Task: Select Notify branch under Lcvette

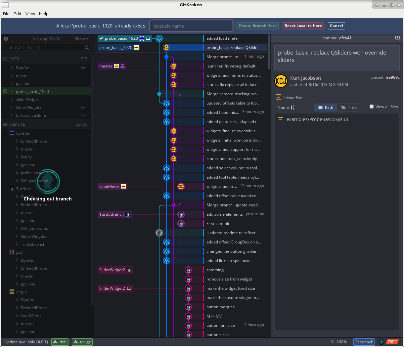Action: click(x=46, y=157)
